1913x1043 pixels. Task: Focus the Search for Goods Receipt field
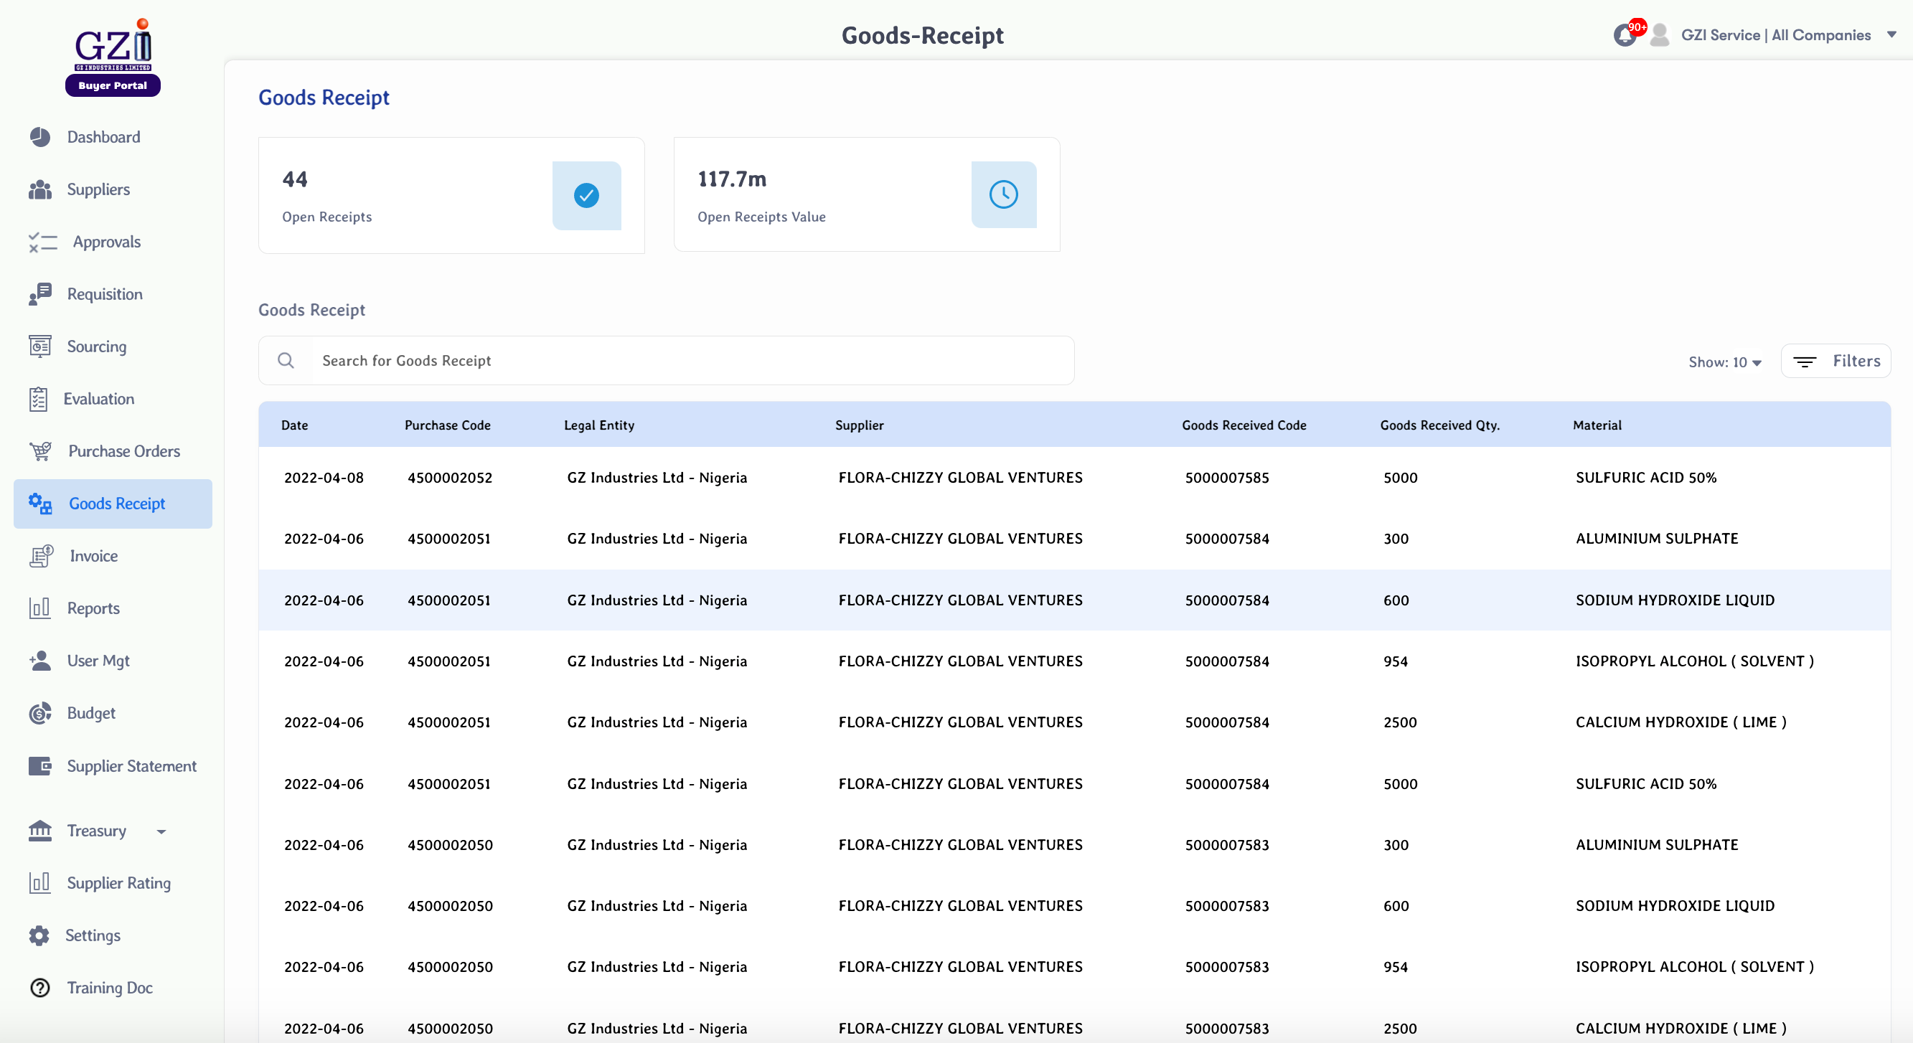point(666,361)
